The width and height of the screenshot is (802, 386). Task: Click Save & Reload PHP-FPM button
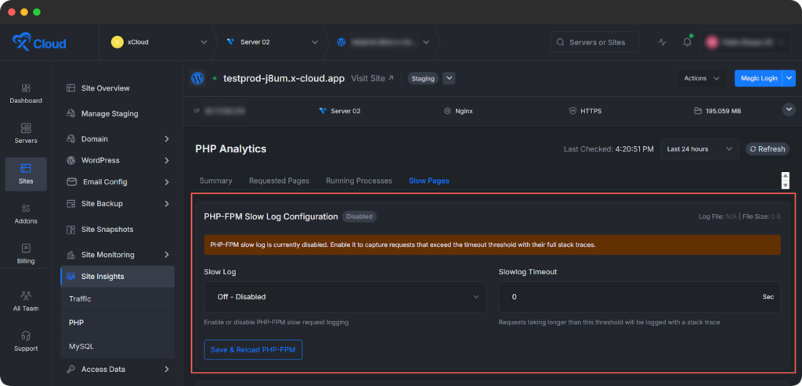[x=253, y=349]
